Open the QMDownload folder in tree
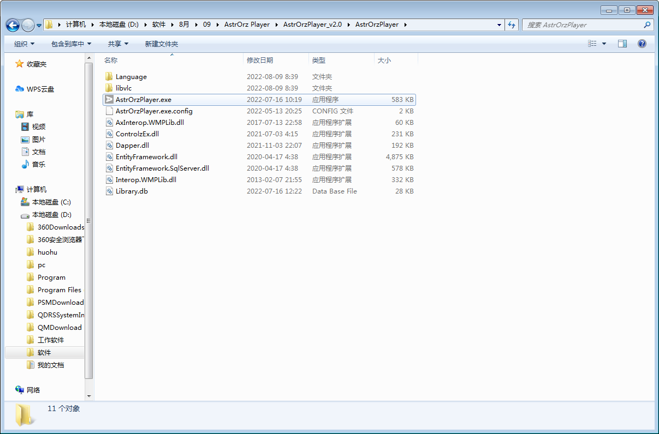The image size is (659, 434). 60,328
